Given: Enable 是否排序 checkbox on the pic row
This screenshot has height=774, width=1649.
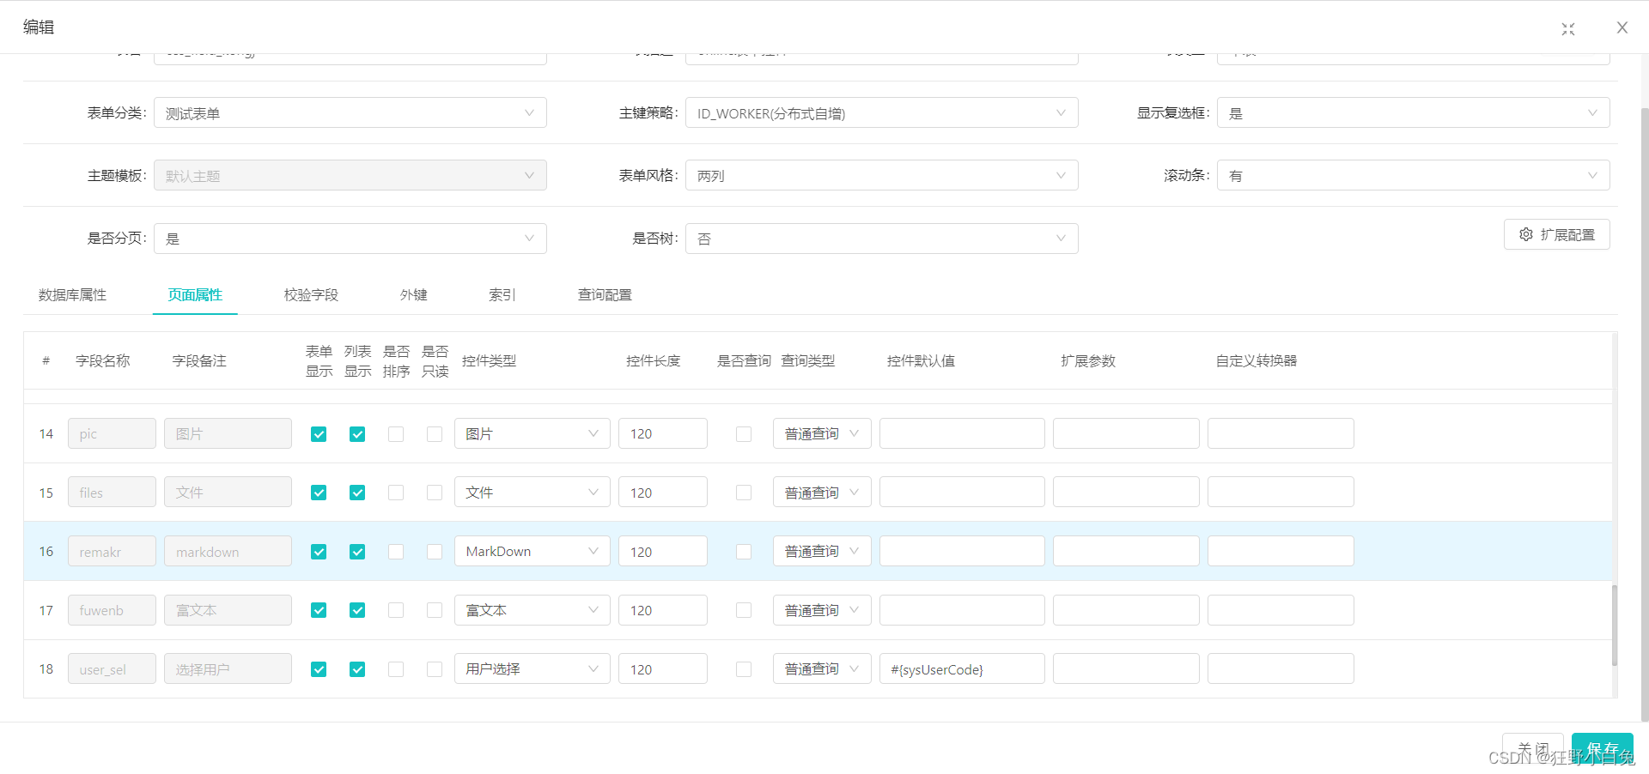Looking at the screenshot, I should (x=396, y=434).
